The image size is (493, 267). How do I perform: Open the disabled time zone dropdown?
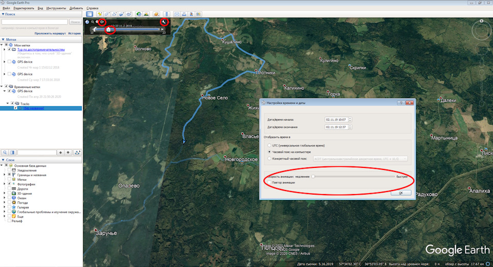tap(361, 159)
